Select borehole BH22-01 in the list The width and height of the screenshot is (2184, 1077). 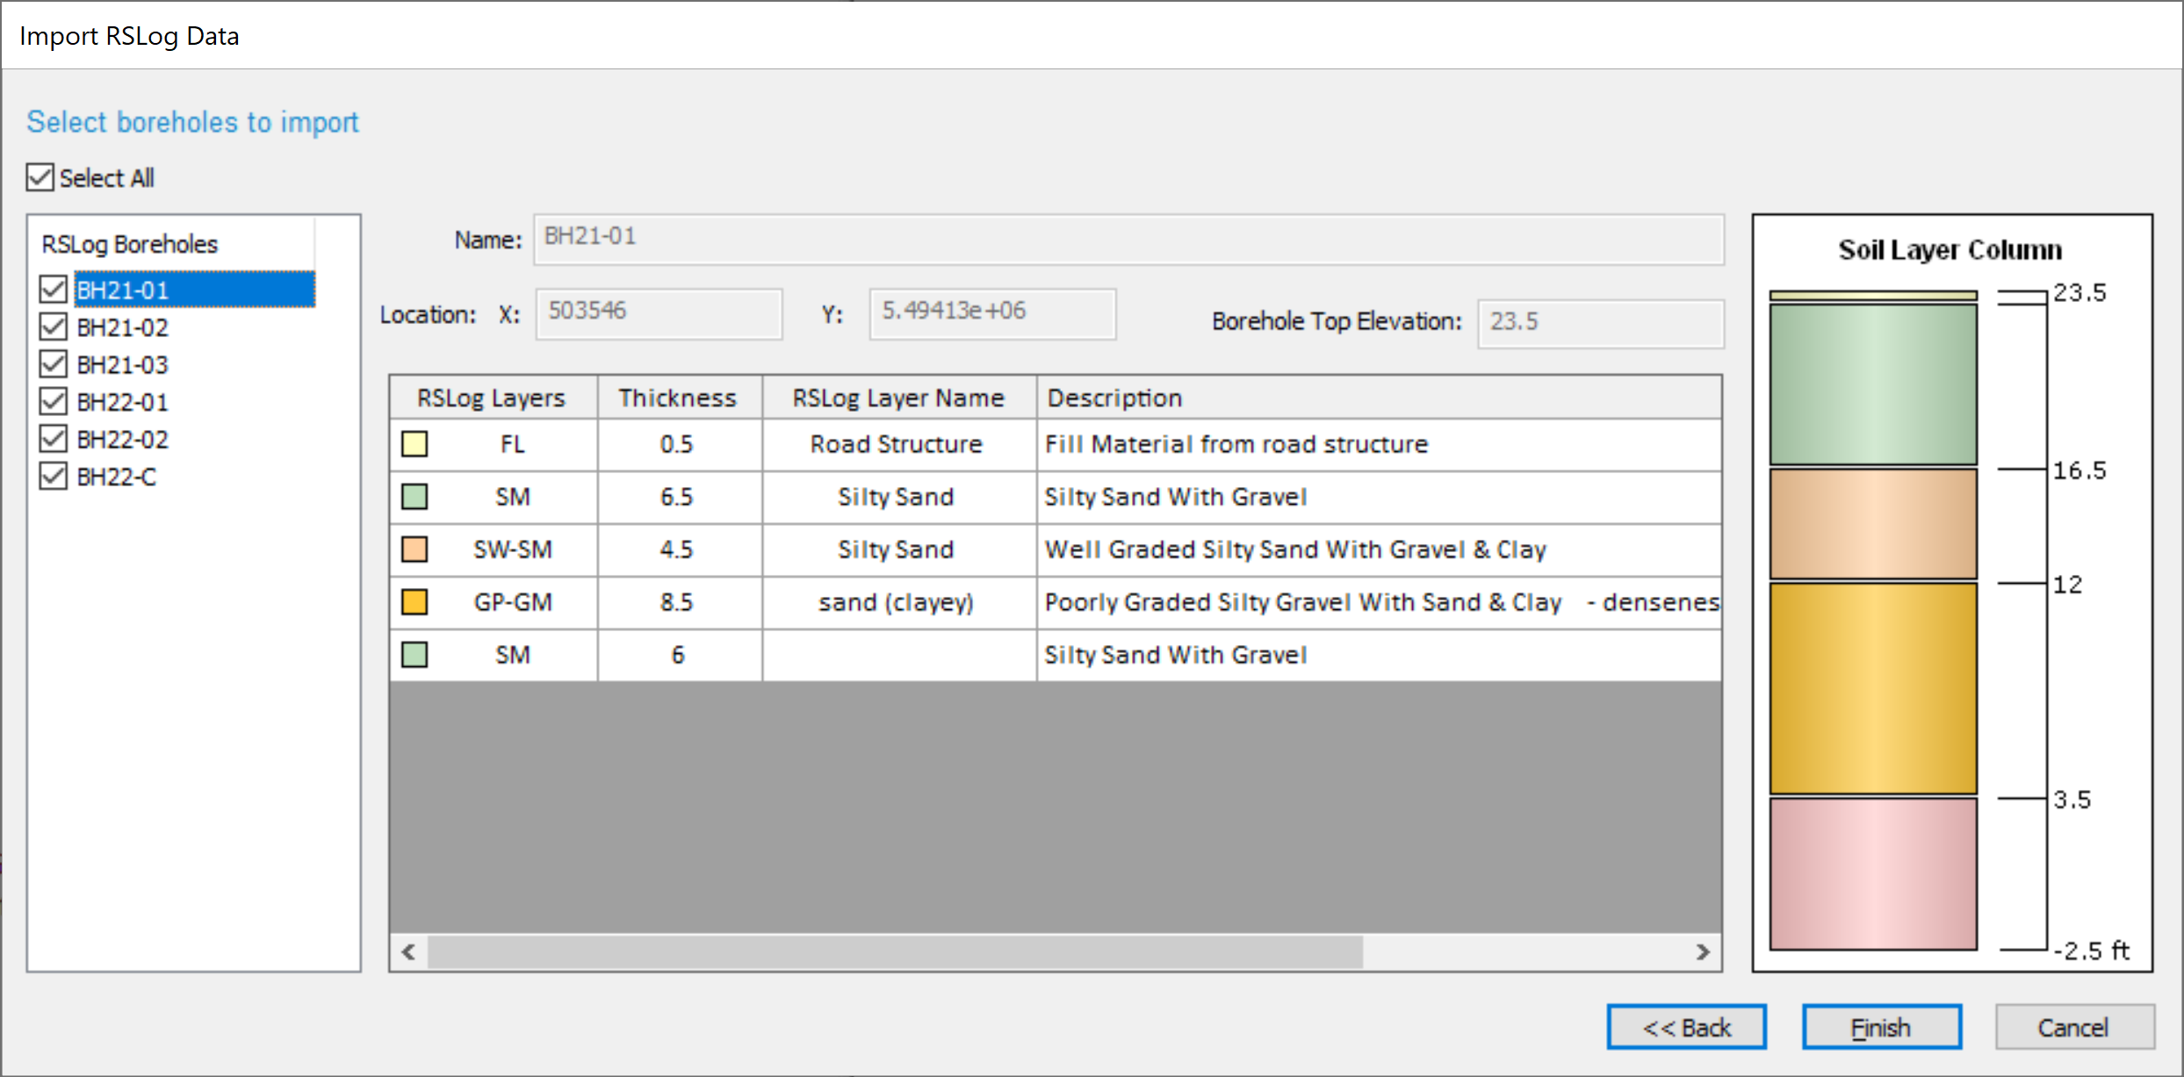click(x=122, y=402)
